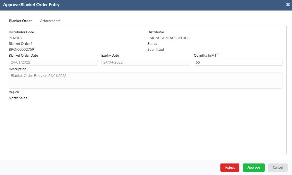Select EMUM CAPITAL SDN BHD text
The width and height of the screenshot is (292, 175).
[169, 38]
